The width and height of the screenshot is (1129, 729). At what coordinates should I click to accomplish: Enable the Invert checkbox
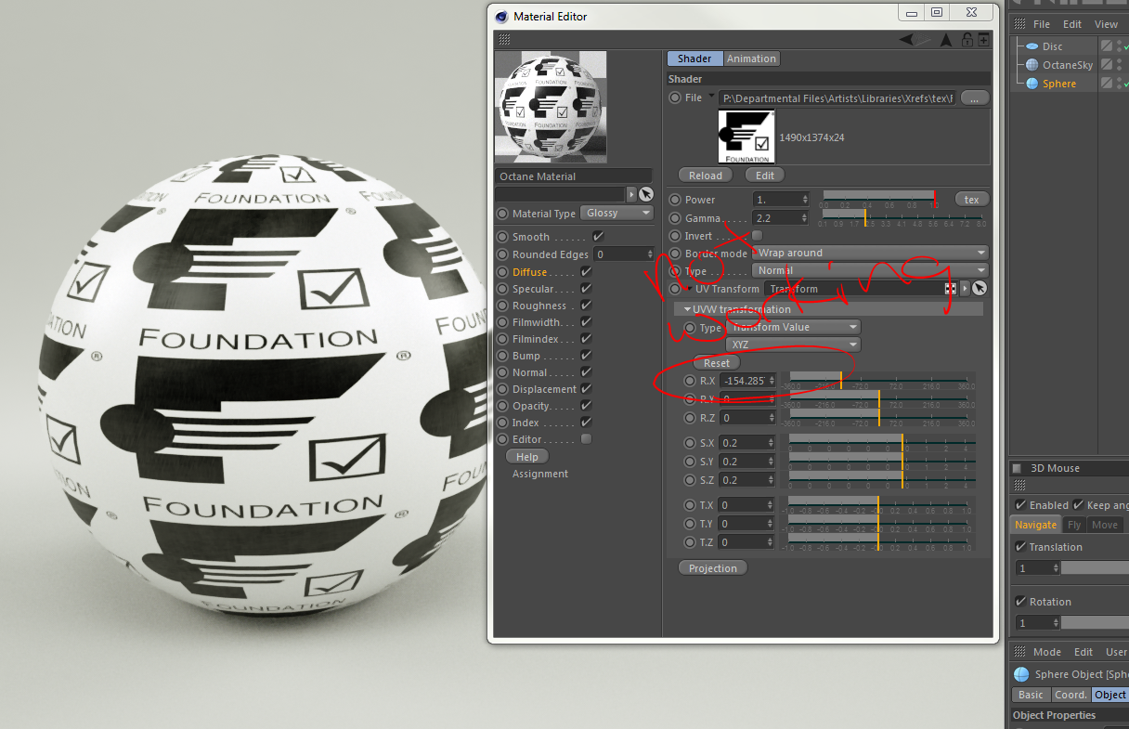point(757,236)
